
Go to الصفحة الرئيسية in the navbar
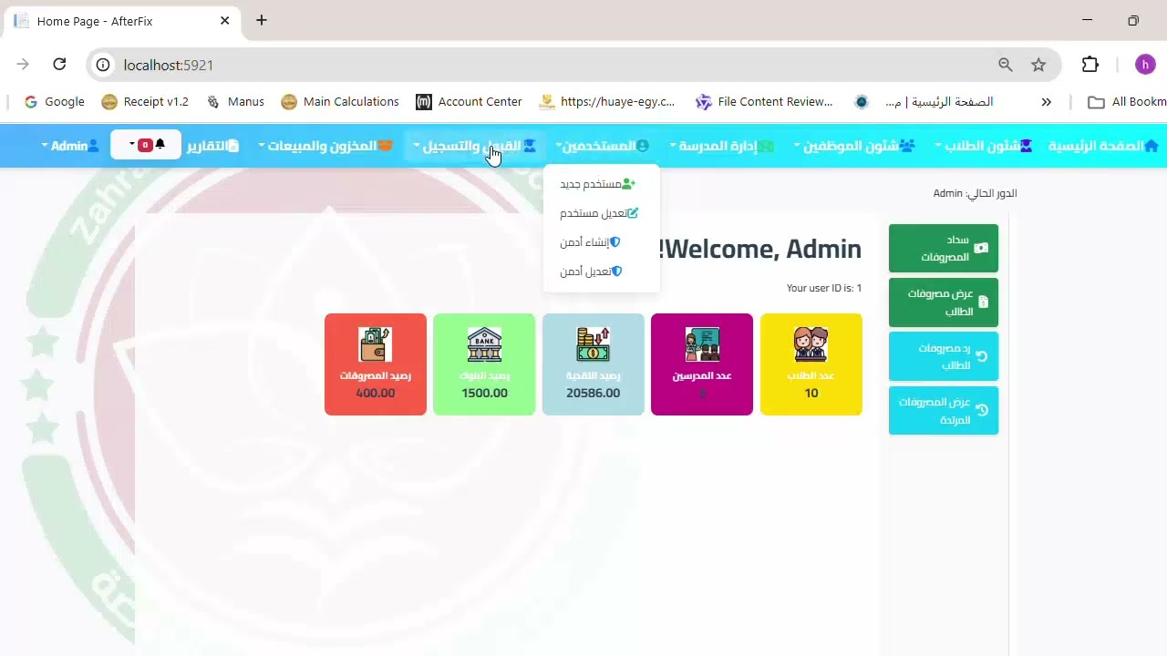click(1103, 146)
